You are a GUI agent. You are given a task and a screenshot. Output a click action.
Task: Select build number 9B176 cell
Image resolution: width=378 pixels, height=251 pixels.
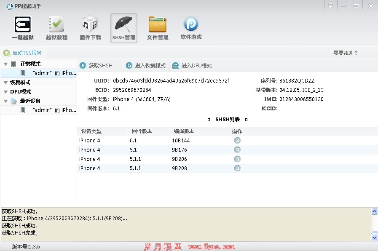(x=180, y=150)
